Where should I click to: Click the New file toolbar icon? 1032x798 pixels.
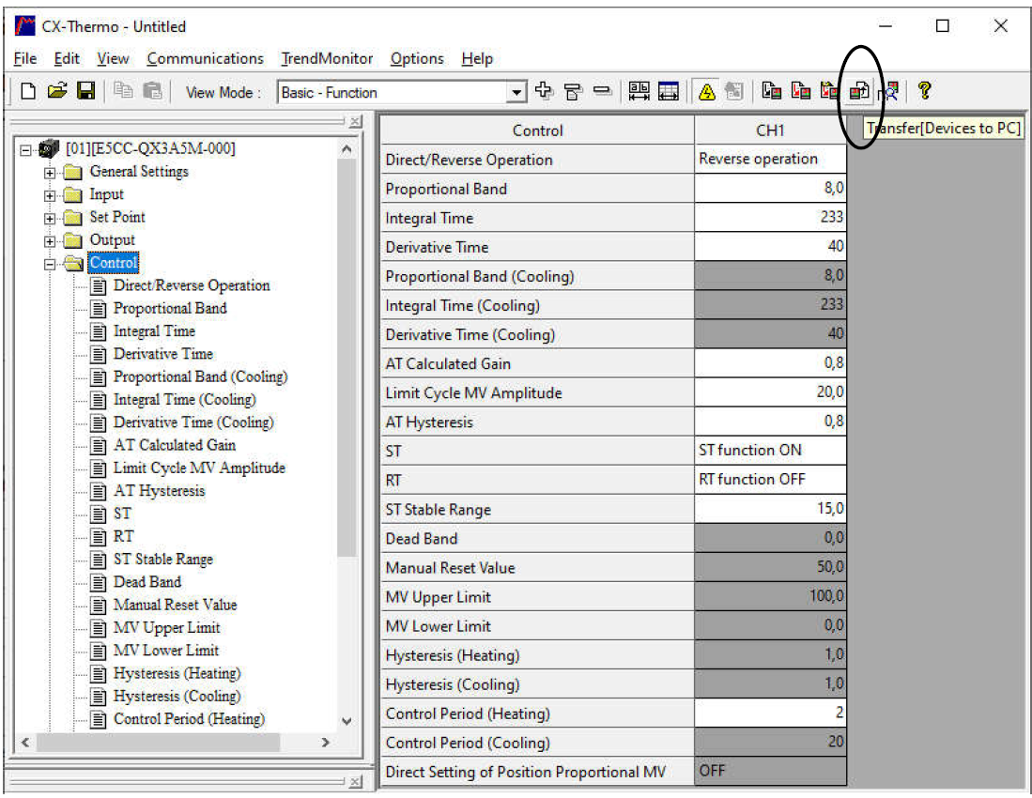tap(27, 91)
